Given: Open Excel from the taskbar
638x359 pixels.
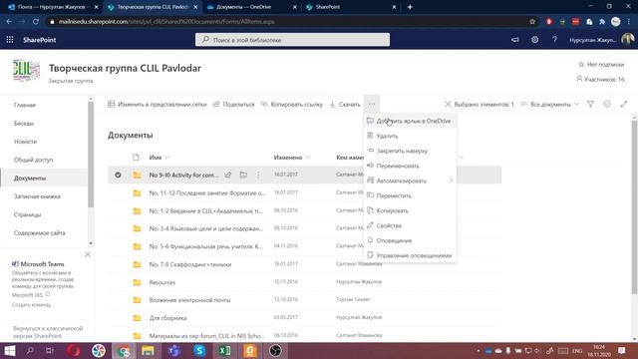Looking at the screenshot, I should tap(224, 350).
